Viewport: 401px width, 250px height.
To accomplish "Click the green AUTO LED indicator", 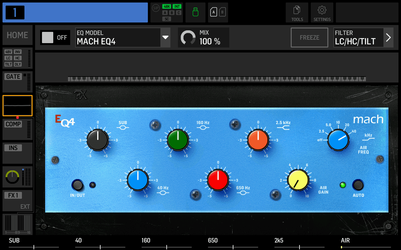I will point(343,185).
